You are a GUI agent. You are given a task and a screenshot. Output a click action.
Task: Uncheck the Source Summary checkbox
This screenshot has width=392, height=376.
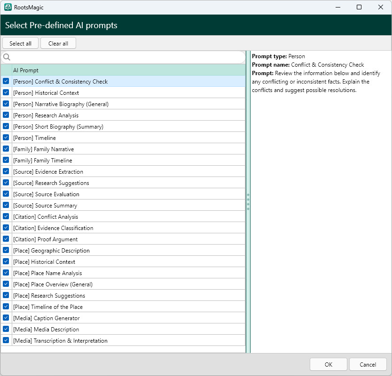(x=6, y=205)
